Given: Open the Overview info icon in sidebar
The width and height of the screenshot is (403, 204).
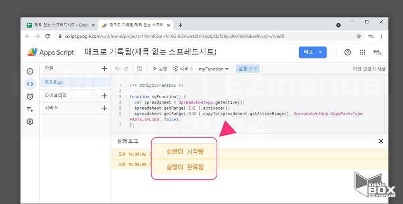Looking at the screenshot, I should pos(30,71).
